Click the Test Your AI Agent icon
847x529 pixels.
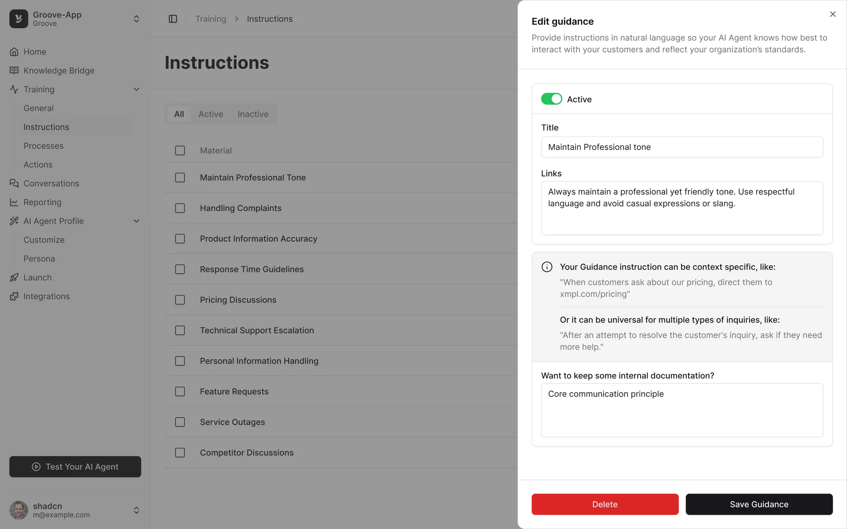click(x=36, y=466)
